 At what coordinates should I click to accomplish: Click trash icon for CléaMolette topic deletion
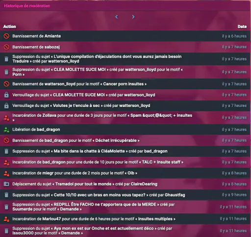tap(6, 151)
